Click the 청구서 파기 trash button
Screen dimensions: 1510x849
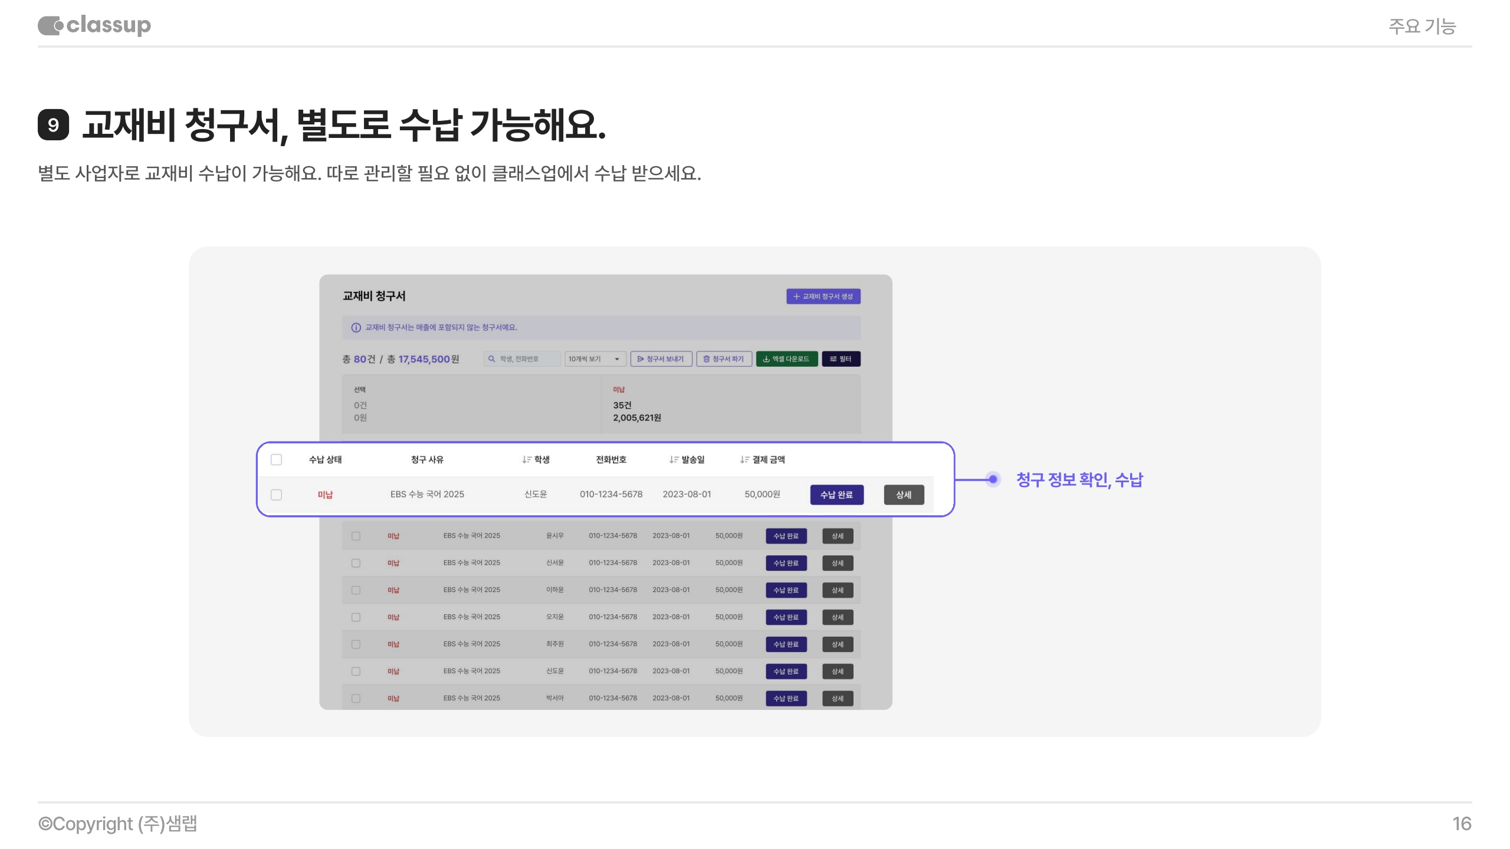tap(724, 359)
